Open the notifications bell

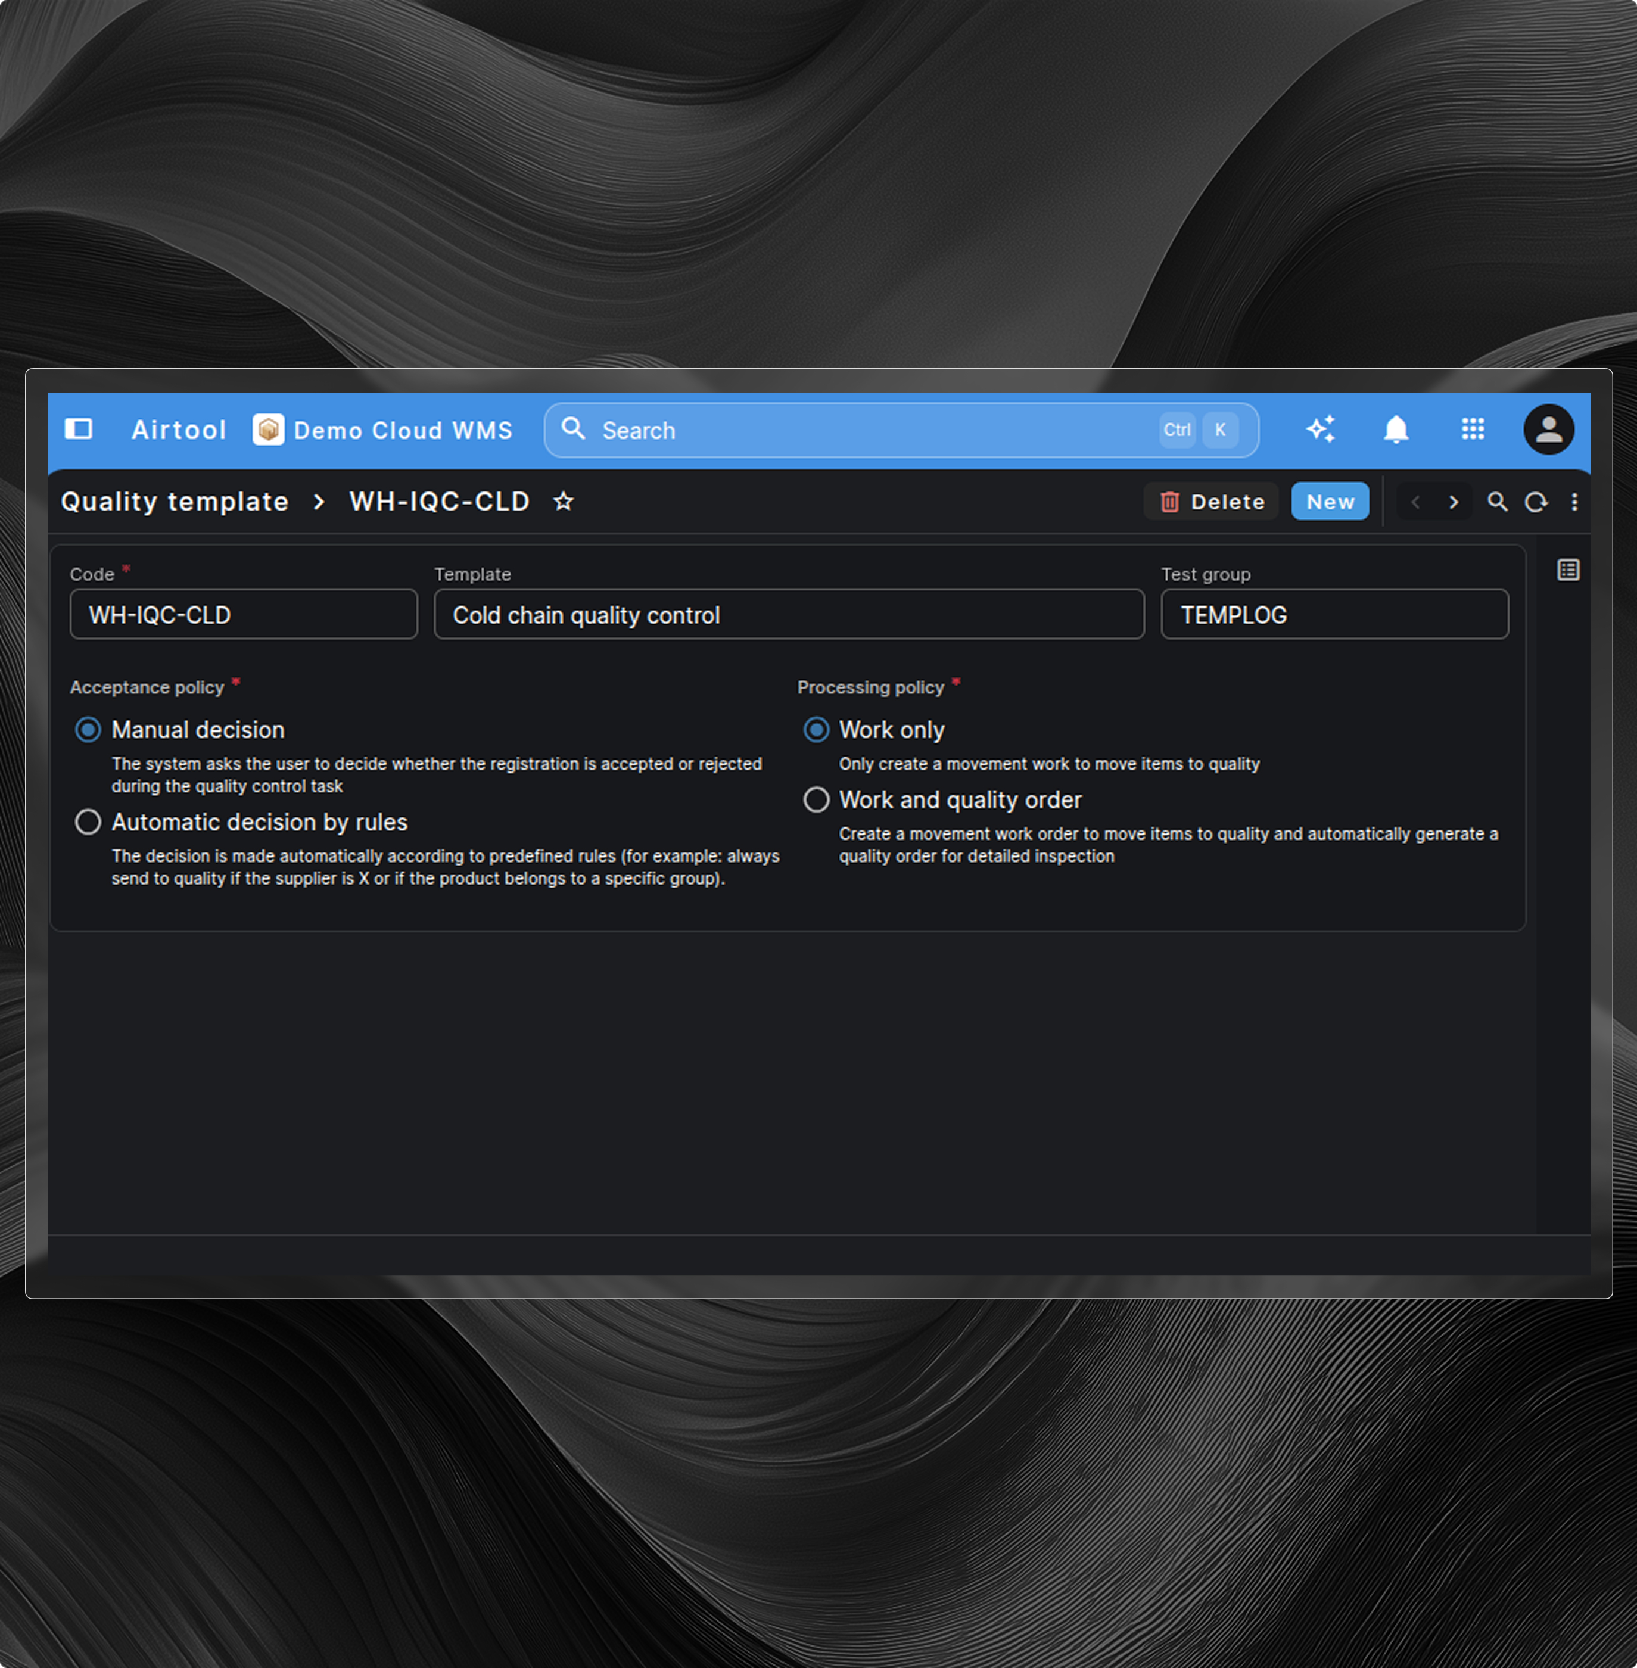pyautogui.click(x=1395, y=429)
